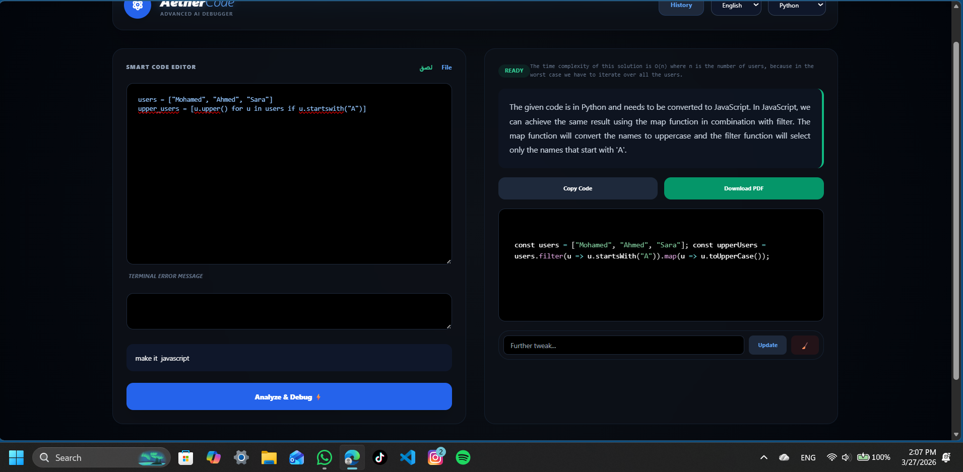This screenshot has width=963, height=472.
Task: Open the Windows Start menu
Action: pos(16,457)
